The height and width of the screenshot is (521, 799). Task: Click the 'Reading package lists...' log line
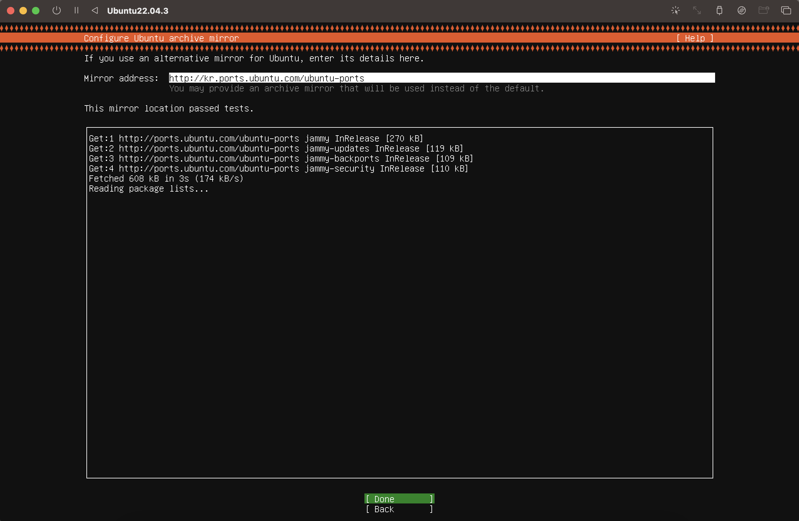(x=148, y=189)
